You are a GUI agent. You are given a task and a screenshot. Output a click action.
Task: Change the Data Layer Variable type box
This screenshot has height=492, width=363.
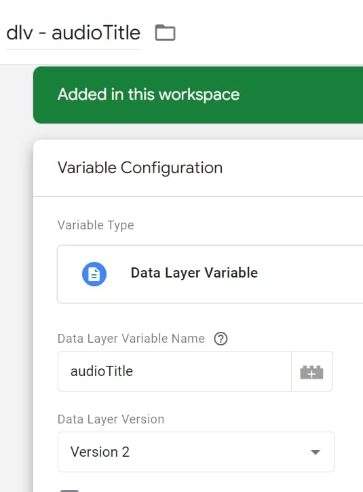210,274
